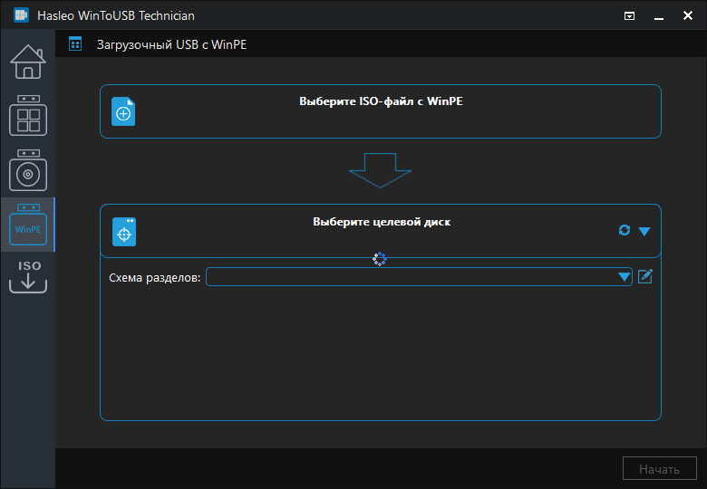Click the Hasleo WinToUSB logo in title bar
This screenshot has height=489, width=707.
(x=21, y=15)
